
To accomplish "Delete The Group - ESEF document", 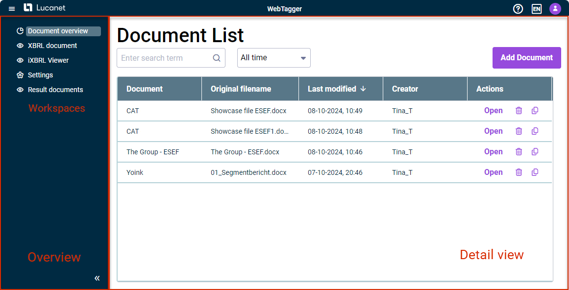I will point(519,152).
